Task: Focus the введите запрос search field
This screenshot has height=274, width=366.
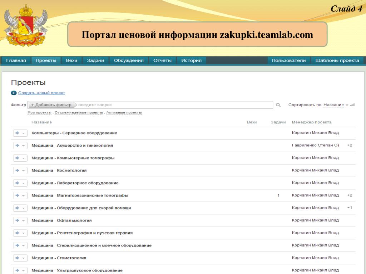Action: tap(174, 105)
